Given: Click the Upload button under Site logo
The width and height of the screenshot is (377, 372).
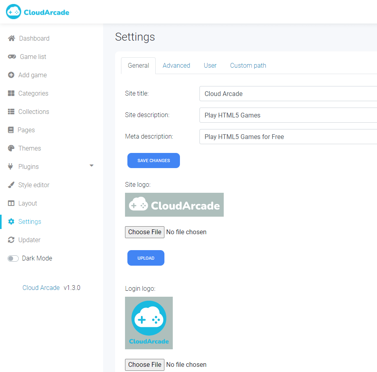Looking at the screenshot, I should click(x=146, y=258).
